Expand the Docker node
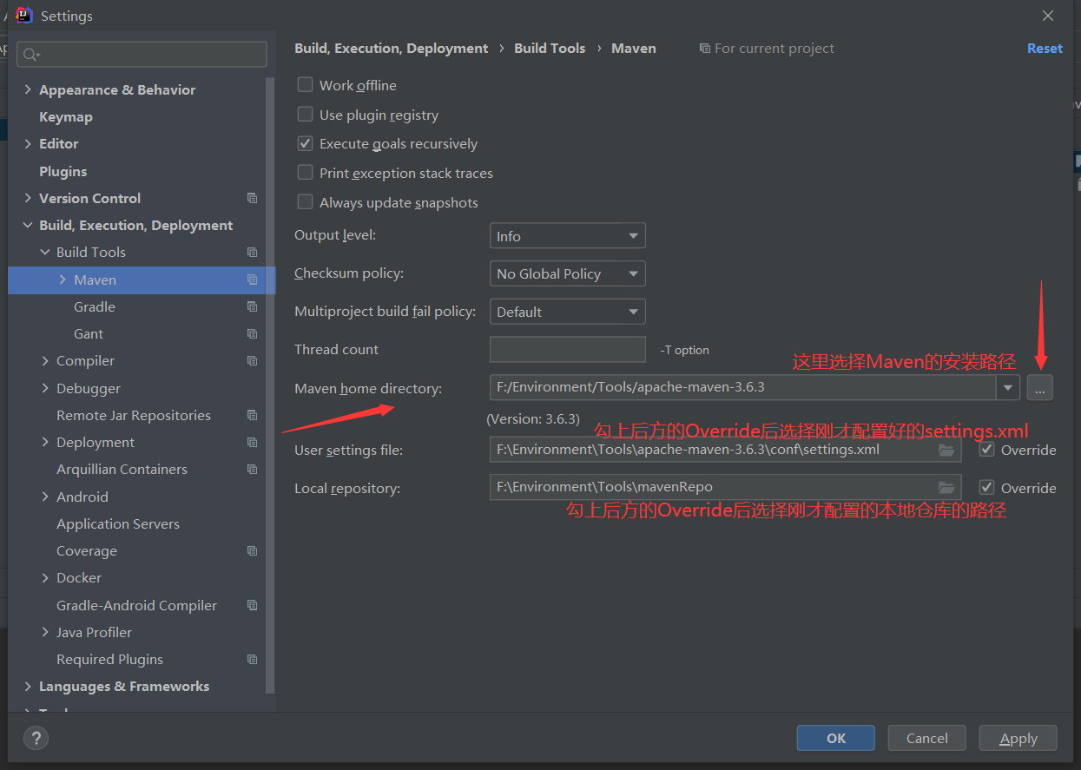This screenshot has width=1081, height=770. pyautogui.click(x=45, y=577)
